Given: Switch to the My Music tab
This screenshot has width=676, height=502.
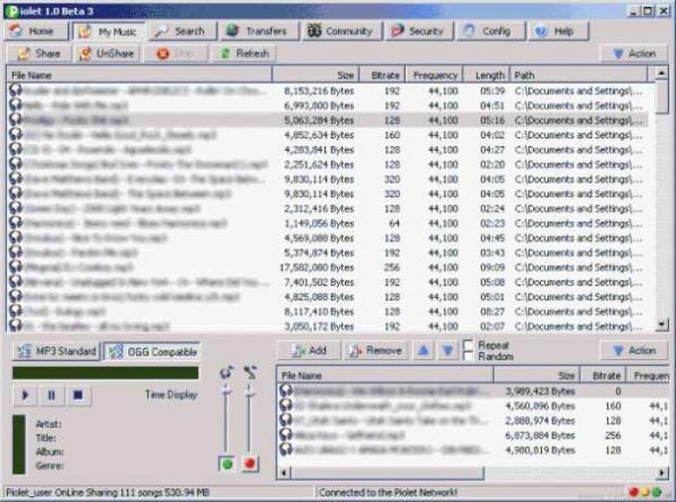Looking at the screenshot, I should [109, 32].
